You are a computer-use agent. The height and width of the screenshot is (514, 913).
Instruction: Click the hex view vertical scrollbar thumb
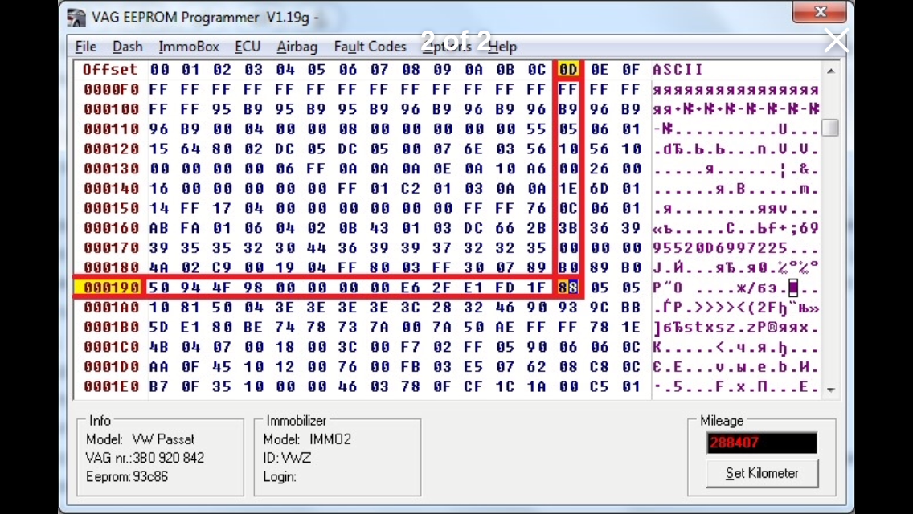[x=831, y=128]
